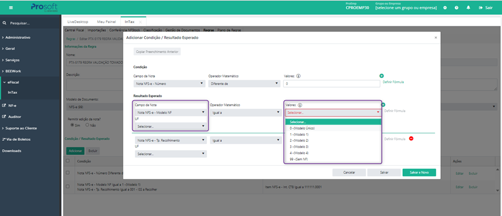Open selecione um grupo ou empresa selector
This screenshot has width=502, height=216.
coord(406,8)
